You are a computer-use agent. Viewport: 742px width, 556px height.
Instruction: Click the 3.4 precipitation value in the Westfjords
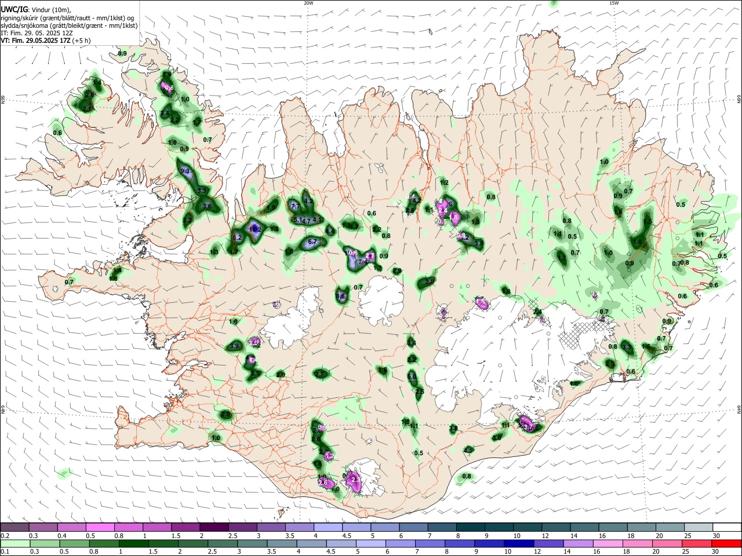click(x=165, y=113)
